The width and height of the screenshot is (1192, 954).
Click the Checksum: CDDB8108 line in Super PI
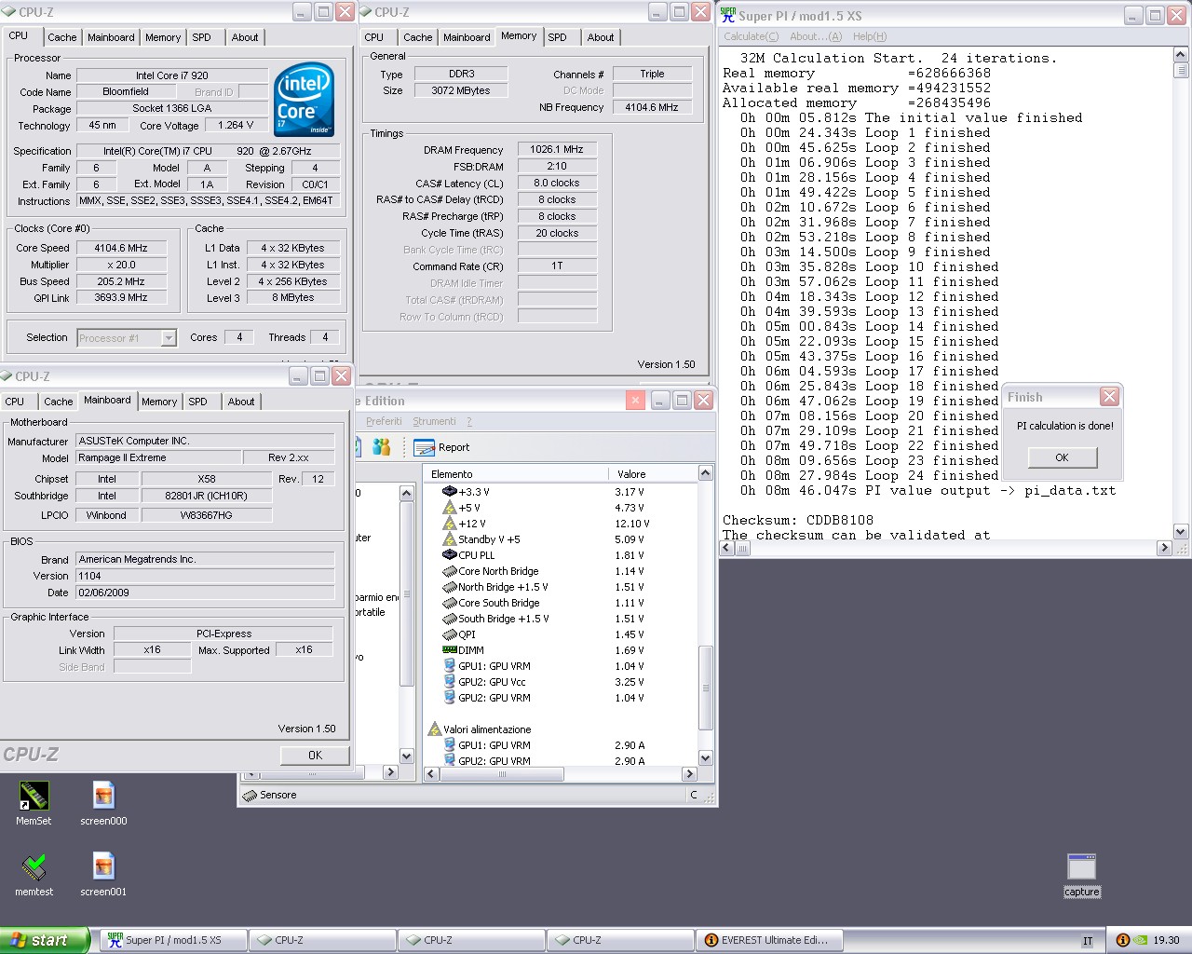click(x=798, y=521)
